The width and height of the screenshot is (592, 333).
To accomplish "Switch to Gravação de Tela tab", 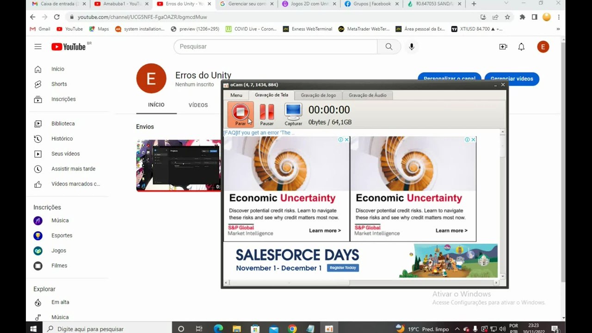I will (271, 95).
